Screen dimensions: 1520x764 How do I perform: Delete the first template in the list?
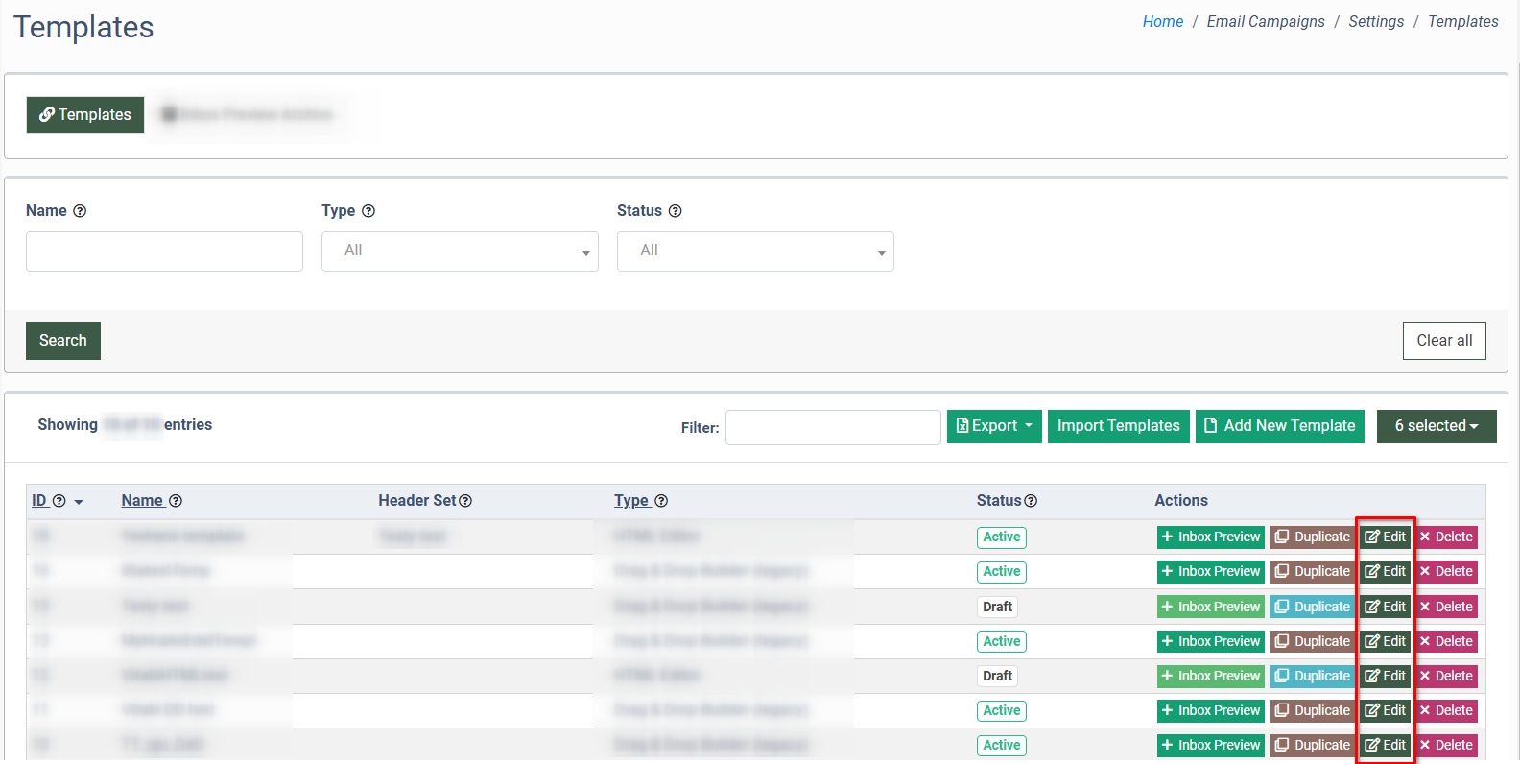click(1446, 537)
